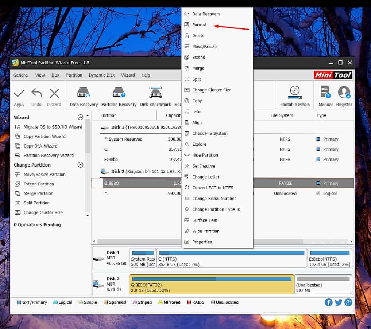
Task: Choose Surface Test menu entry
Action: (217, 220)
